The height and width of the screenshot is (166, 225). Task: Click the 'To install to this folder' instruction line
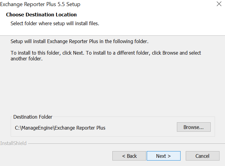(106, 53)
